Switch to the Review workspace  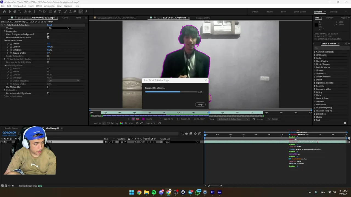[x=270, y=12]
